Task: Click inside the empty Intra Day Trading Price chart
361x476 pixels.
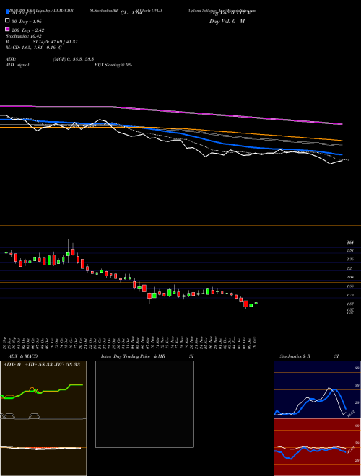Action: pyautogui.click(x=144, y=404)
